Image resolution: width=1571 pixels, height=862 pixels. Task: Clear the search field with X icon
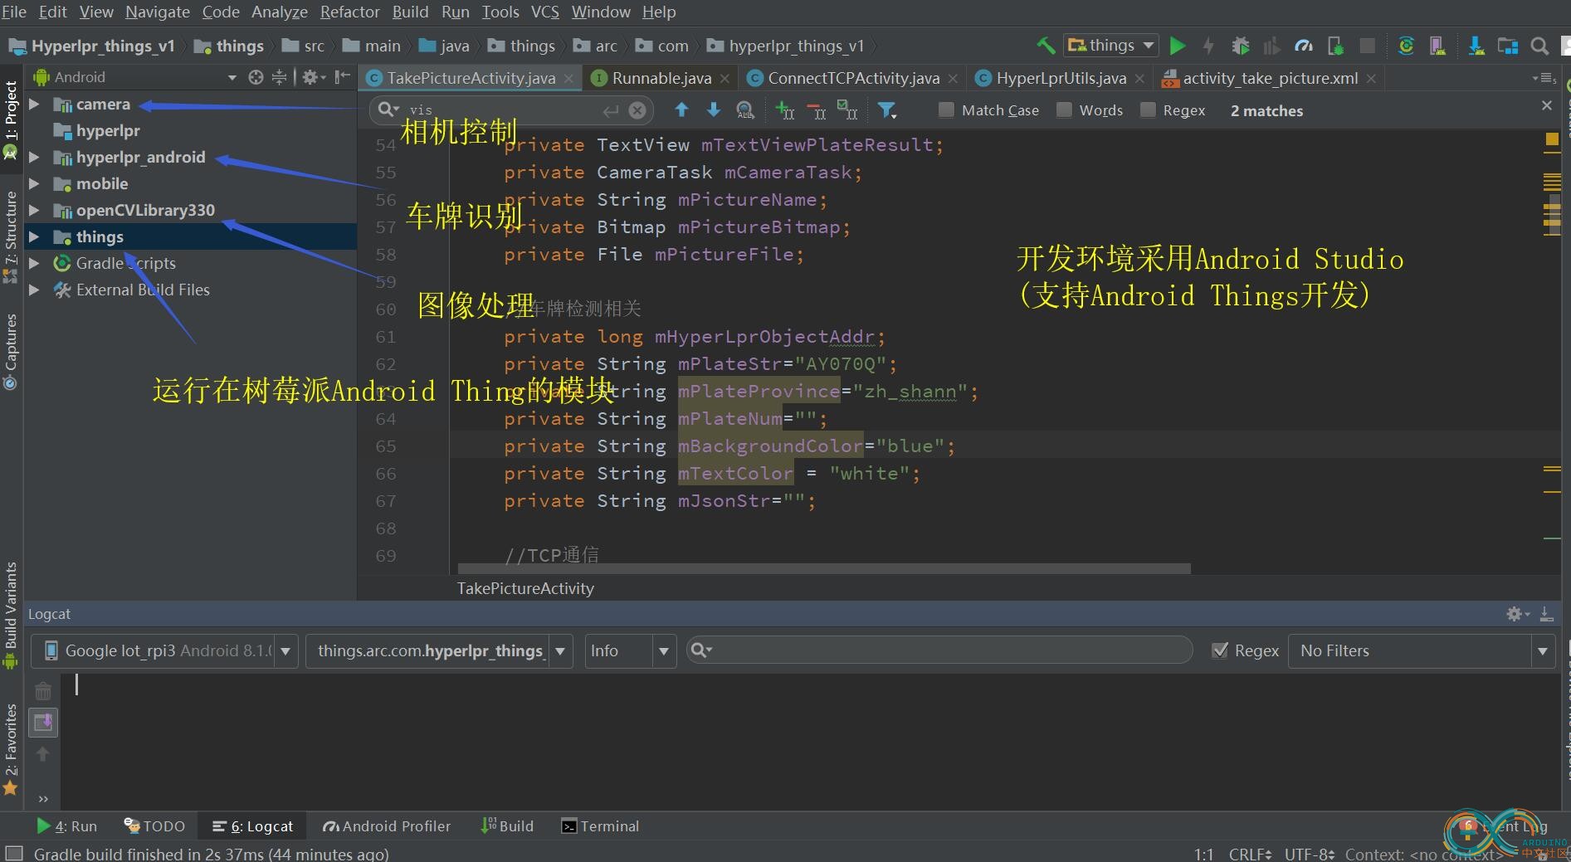point(637,110)
